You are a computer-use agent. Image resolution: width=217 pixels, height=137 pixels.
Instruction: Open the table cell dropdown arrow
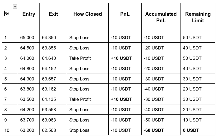[x=15, y=7]
